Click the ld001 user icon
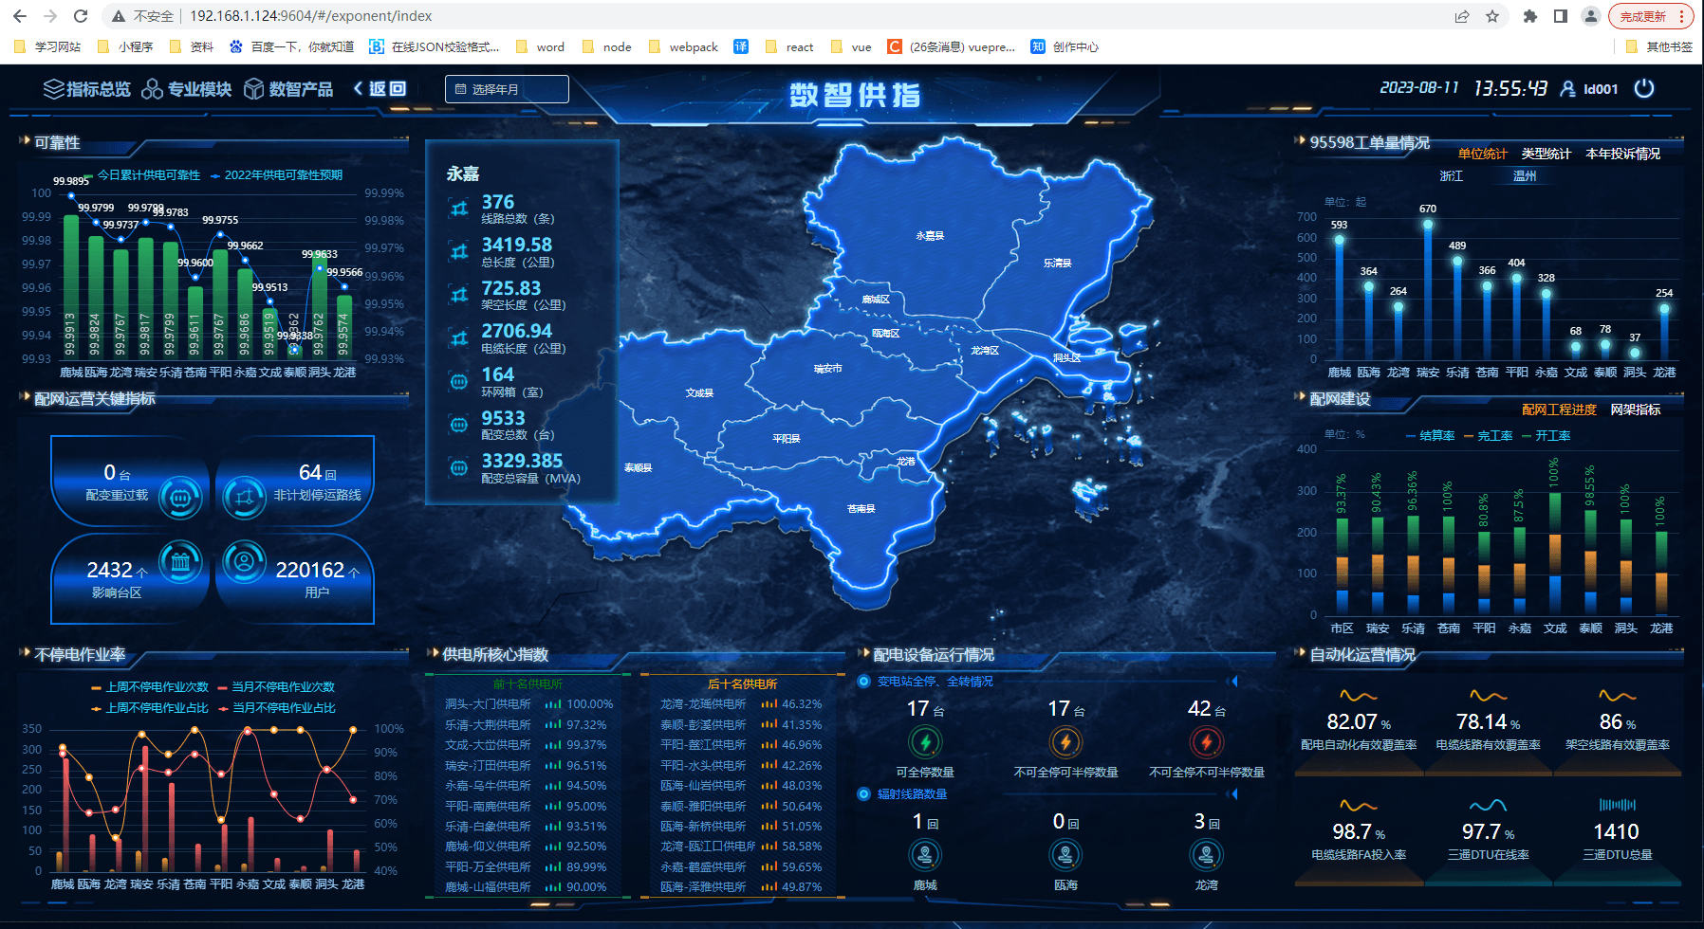1704x929 pixels. tap(1568, 88)
